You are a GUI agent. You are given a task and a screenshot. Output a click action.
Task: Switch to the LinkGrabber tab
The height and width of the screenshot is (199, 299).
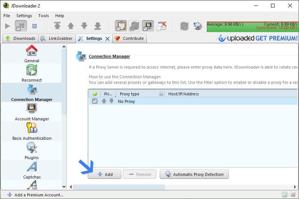coord(57,38)
